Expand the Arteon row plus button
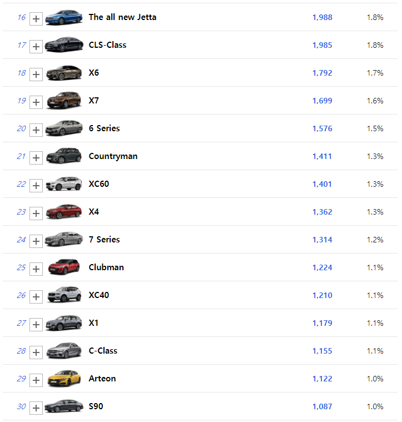The image size is (402, 422). (x=36, y=380)
